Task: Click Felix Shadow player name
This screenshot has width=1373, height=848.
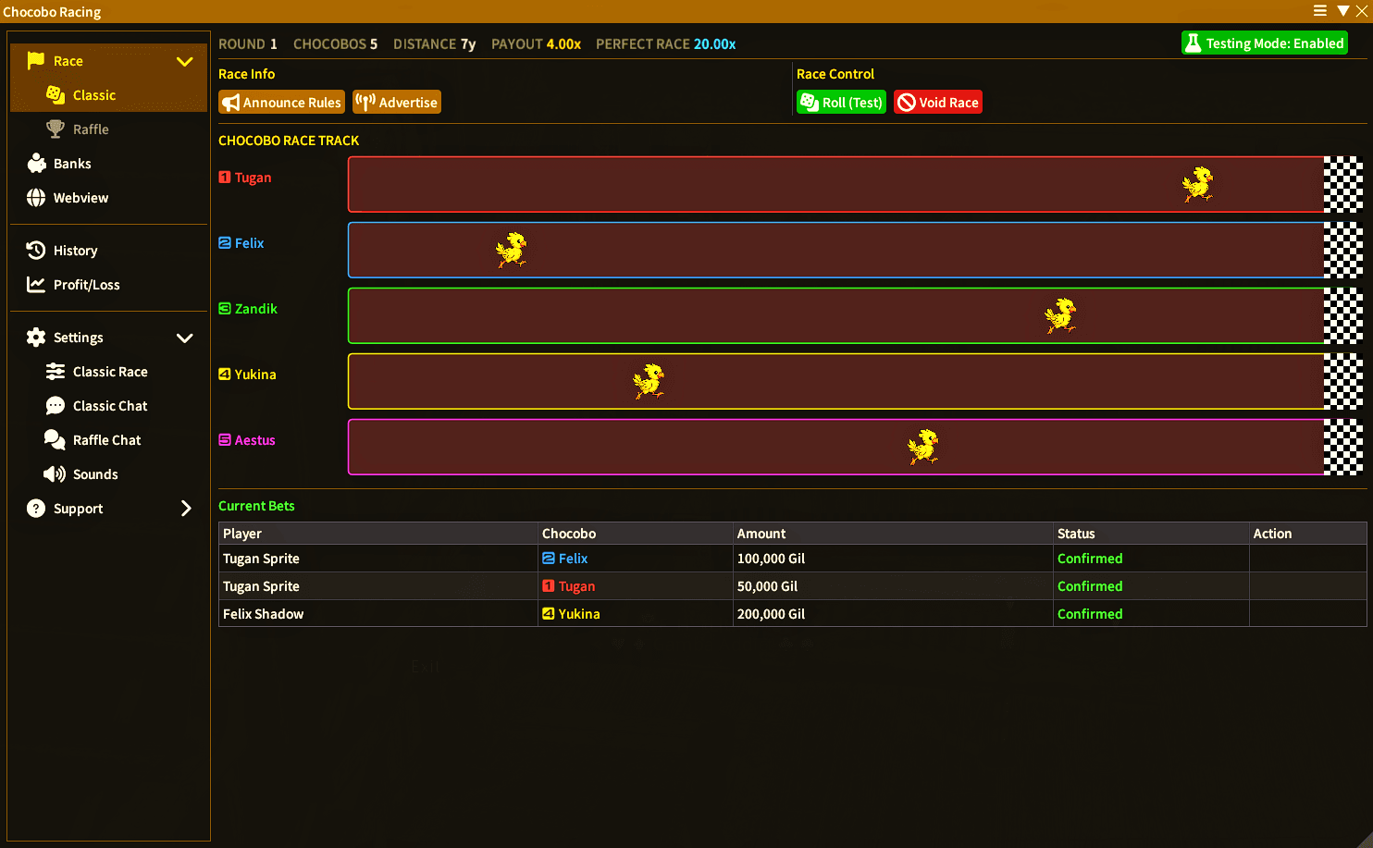Action: pos(263,614)
